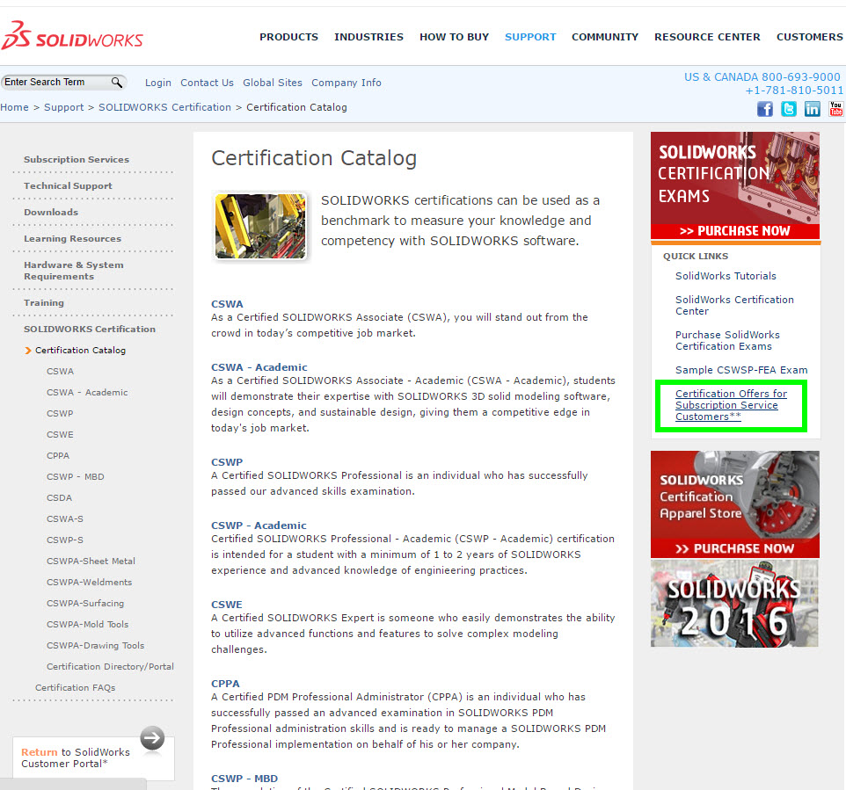Select CSWPA-Drawing Tools in sidebar
846x790 pixels.
pos(96,646)
